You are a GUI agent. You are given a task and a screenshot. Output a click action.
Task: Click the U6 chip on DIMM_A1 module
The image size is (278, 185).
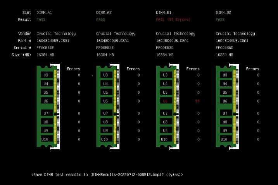(47, 101)
